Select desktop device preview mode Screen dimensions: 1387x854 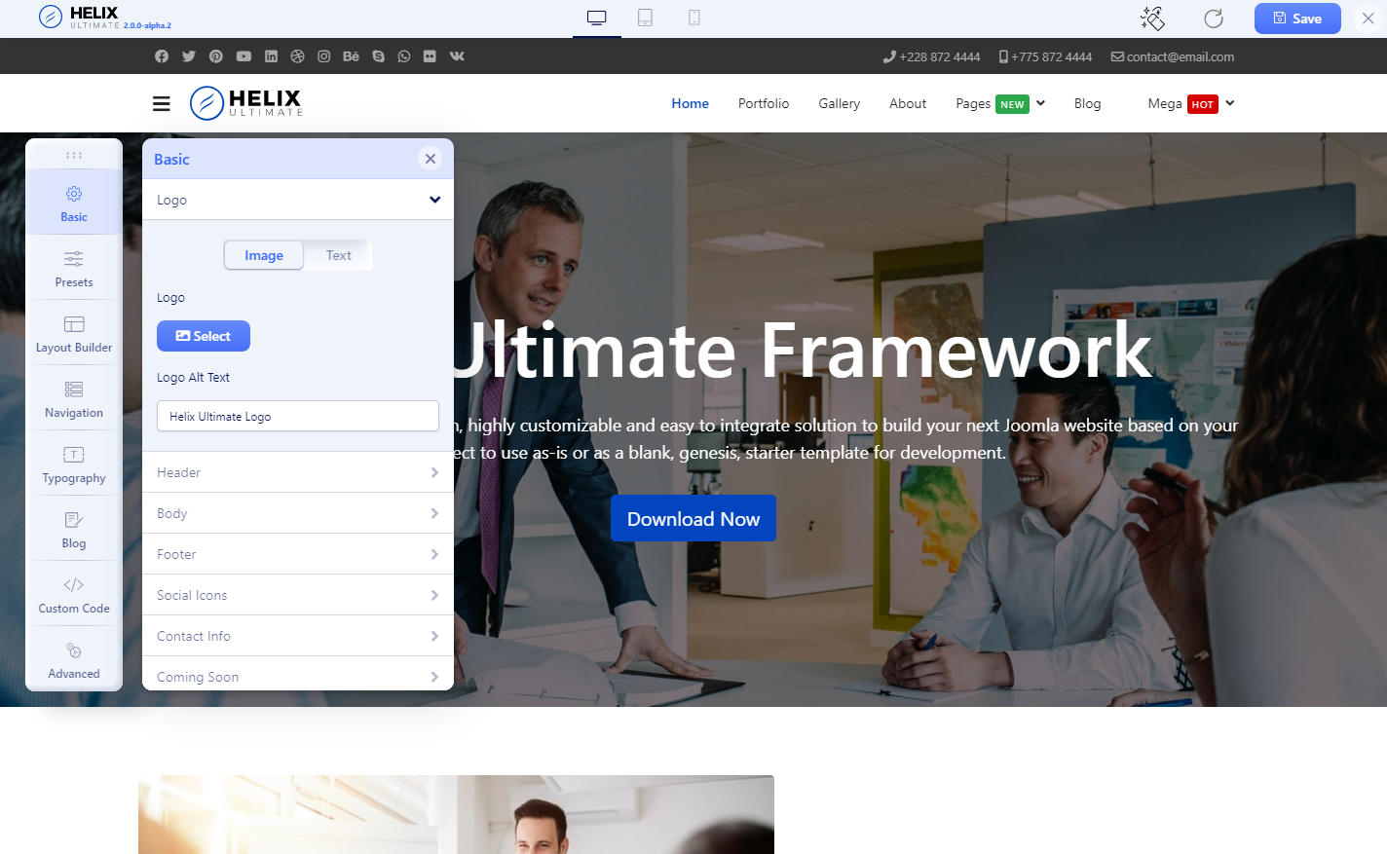point(597,18)
